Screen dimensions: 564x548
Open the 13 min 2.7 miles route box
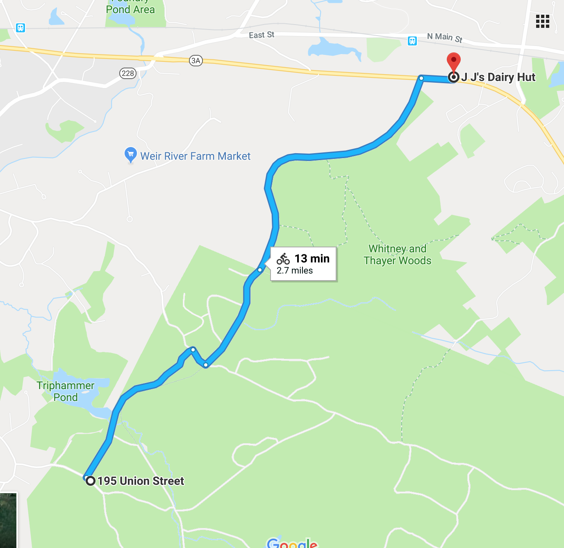(x=303, y=264)
